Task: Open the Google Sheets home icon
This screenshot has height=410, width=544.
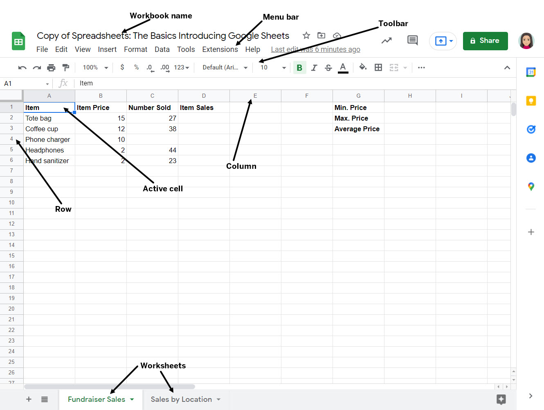Action: 18,41
